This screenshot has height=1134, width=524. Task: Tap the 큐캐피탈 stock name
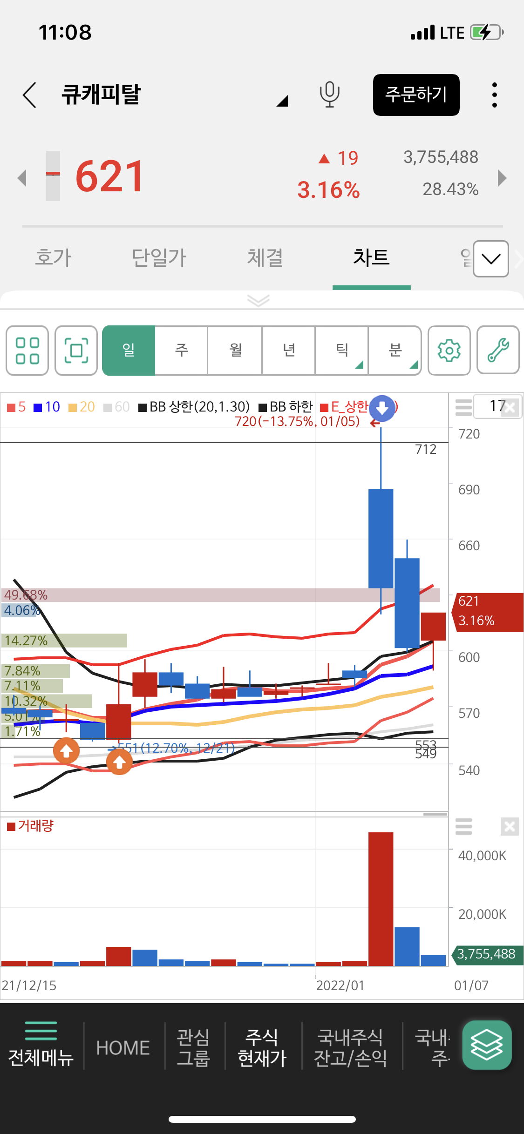101,94
